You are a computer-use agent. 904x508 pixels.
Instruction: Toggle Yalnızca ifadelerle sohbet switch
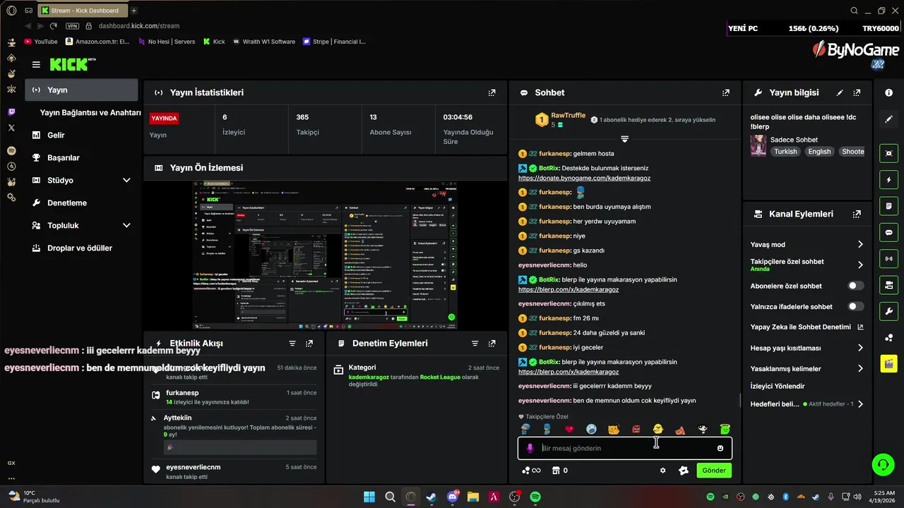point(855,306)
